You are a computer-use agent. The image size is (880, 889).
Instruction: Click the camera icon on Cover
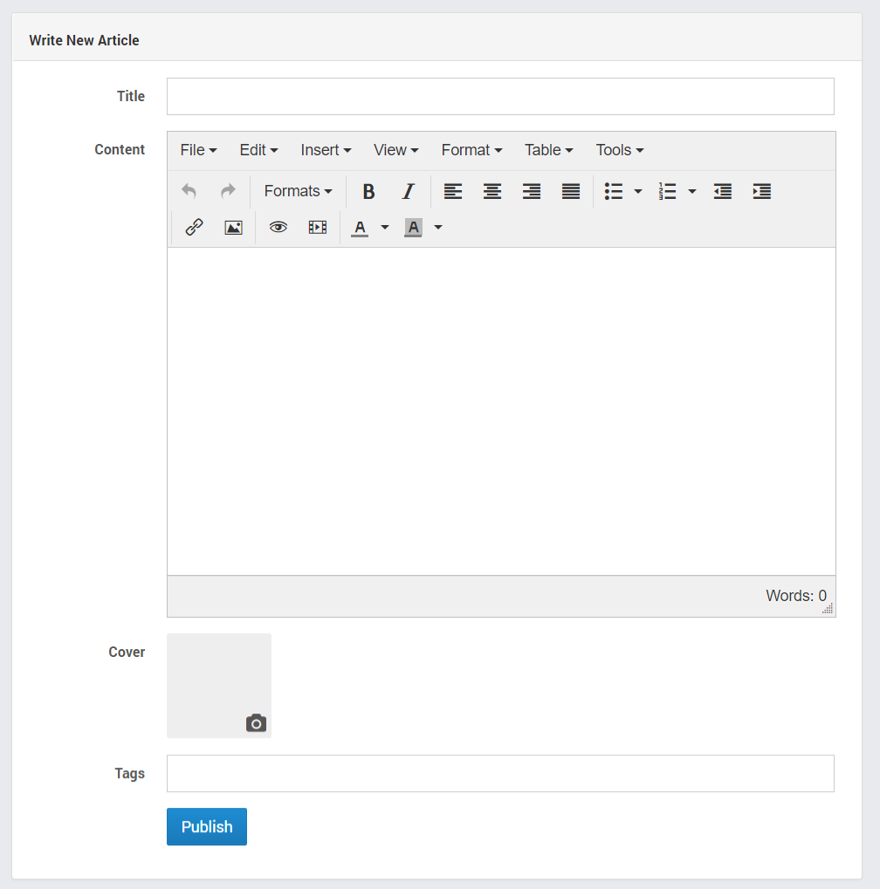click(256, 723)
